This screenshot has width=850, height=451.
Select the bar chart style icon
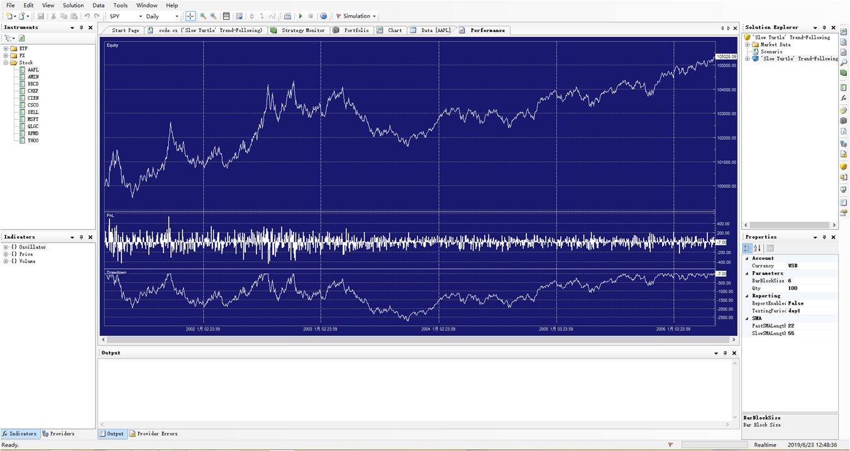coord(262,16)
